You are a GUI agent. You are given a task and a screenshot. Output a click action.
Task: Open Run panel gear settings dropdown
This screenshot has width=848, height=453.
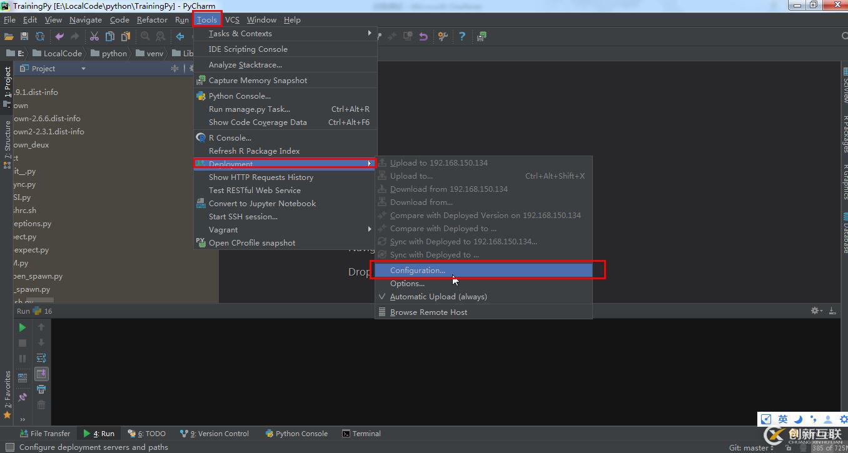pos(817,311)
